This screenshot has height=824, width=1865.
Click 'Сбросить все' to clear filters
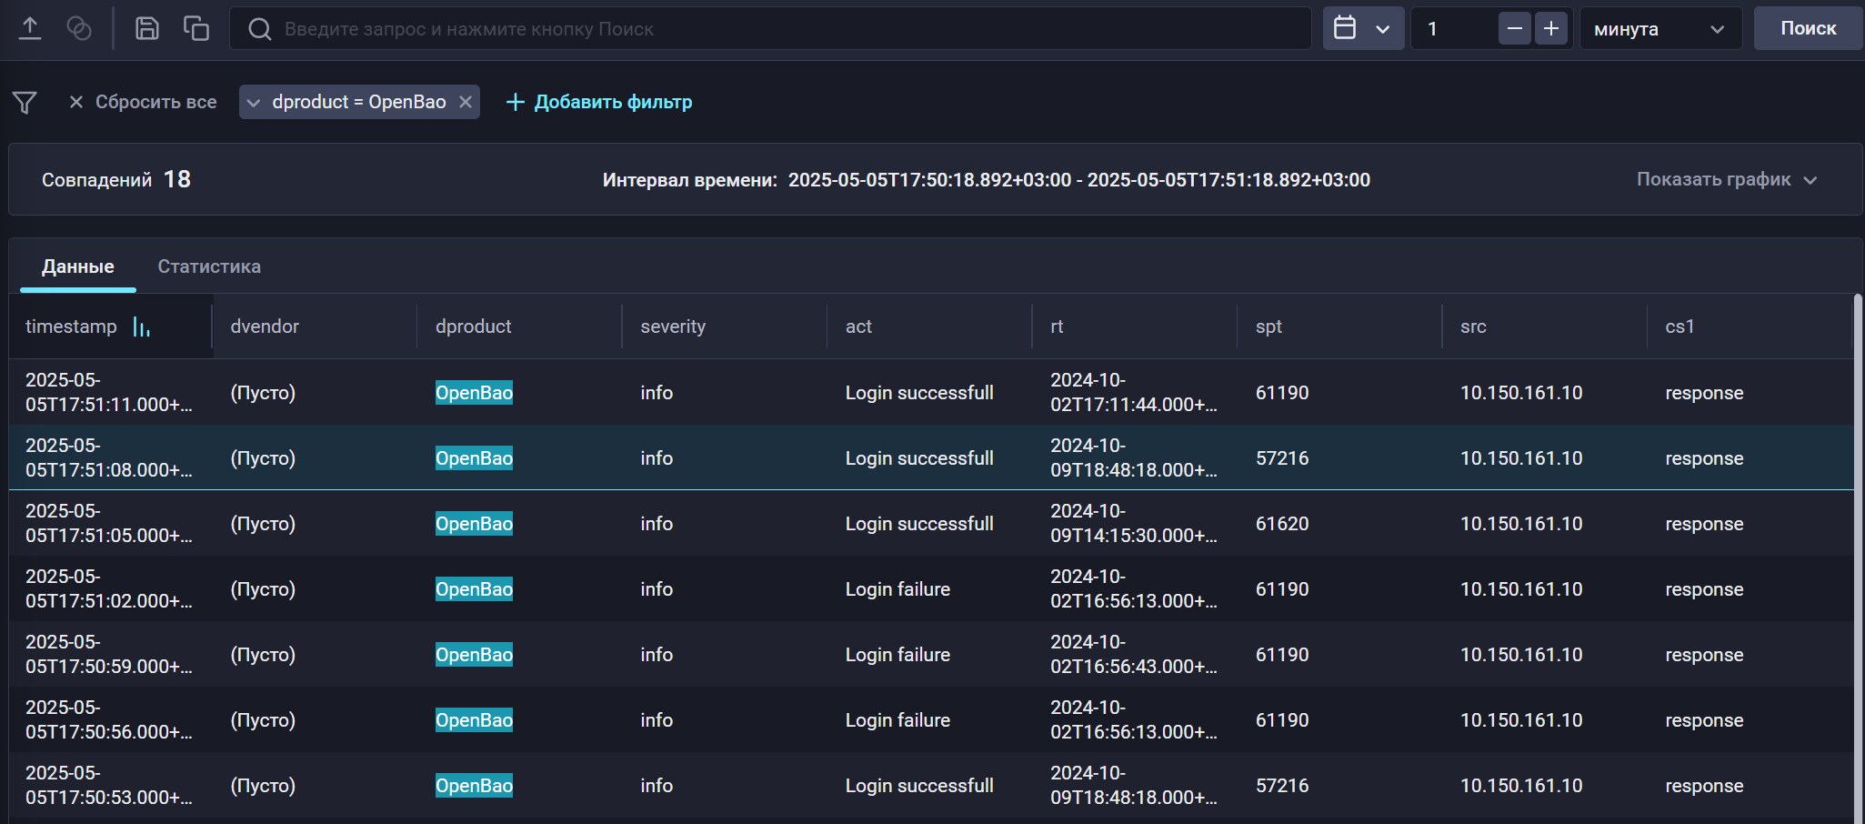point(155,102)
